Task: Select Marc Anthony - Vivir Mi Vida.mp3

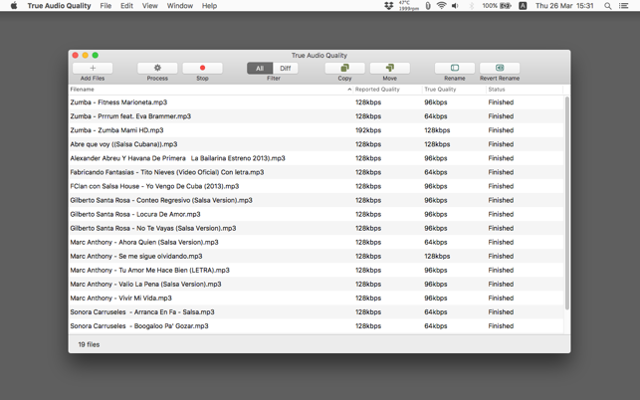Action: click(317, 298)
